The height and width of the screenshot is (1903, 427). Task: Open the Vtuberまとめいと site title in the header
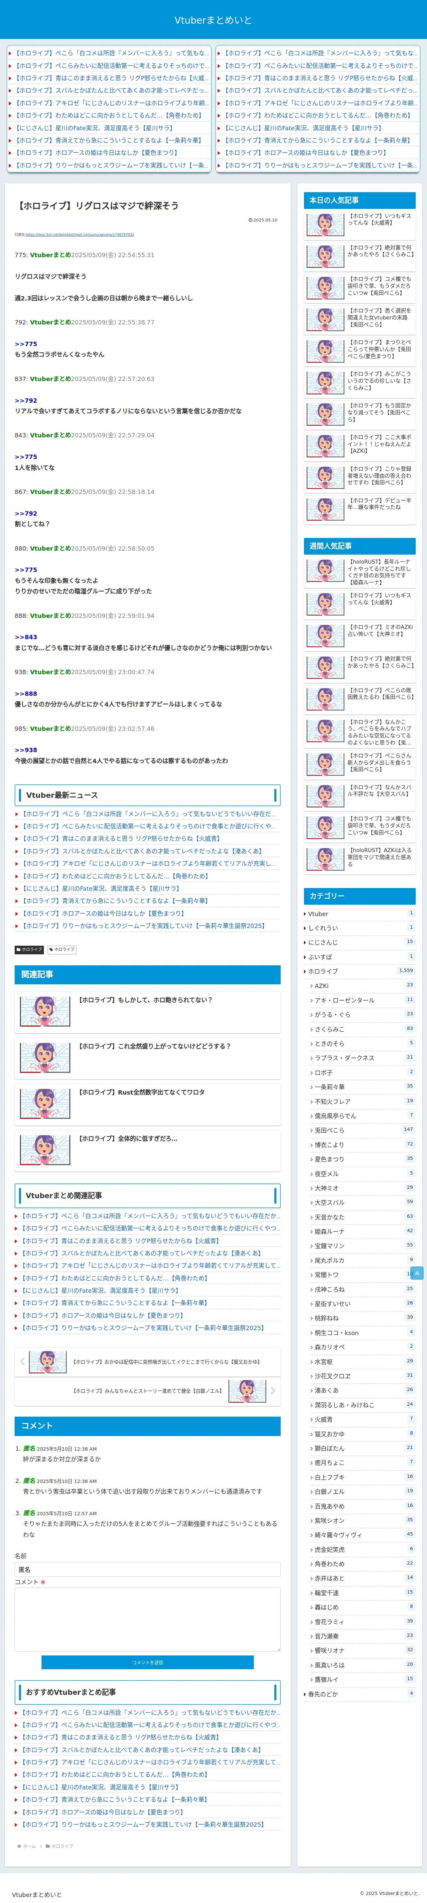coord(213,20)
